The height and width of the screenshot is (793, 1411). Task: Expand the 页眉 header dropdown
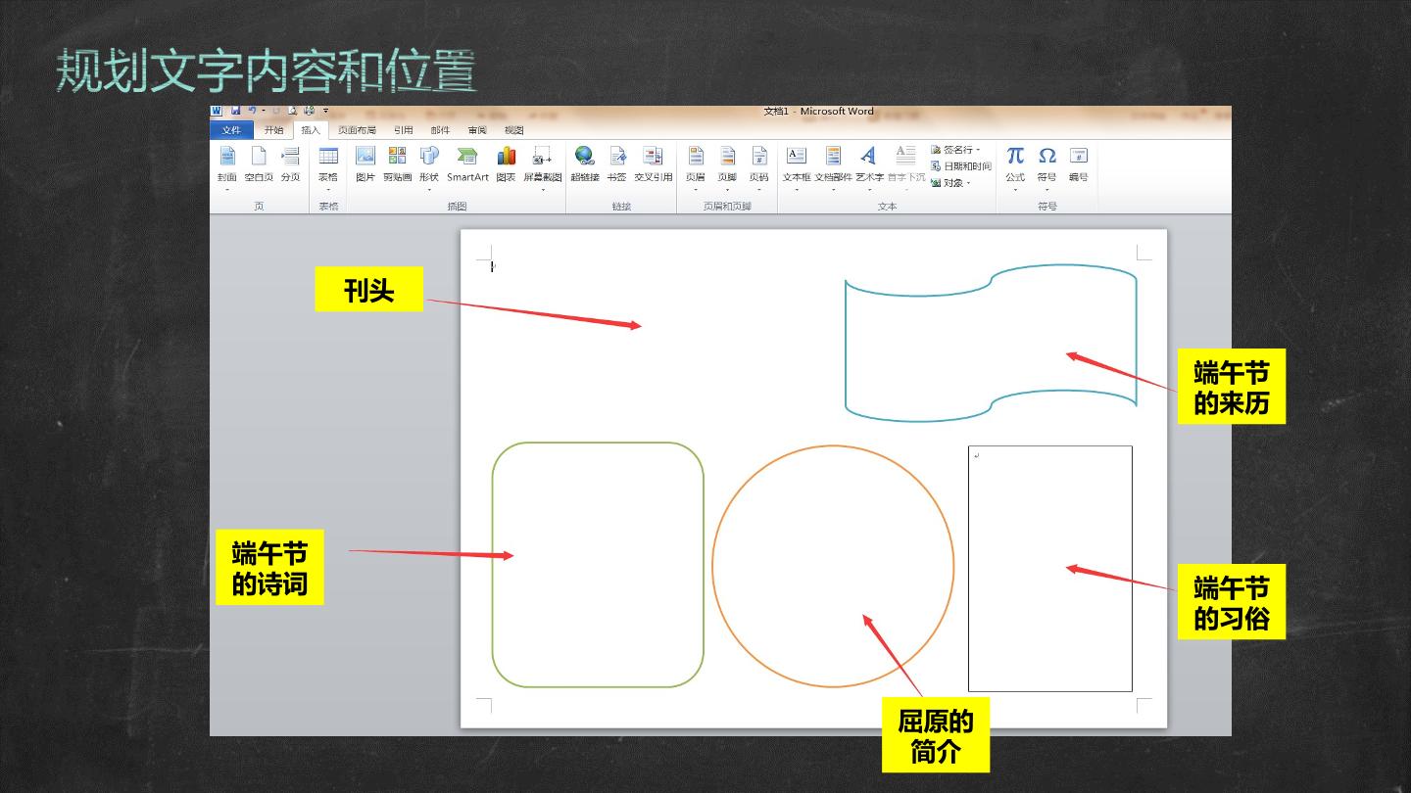[x=696, y=166]
